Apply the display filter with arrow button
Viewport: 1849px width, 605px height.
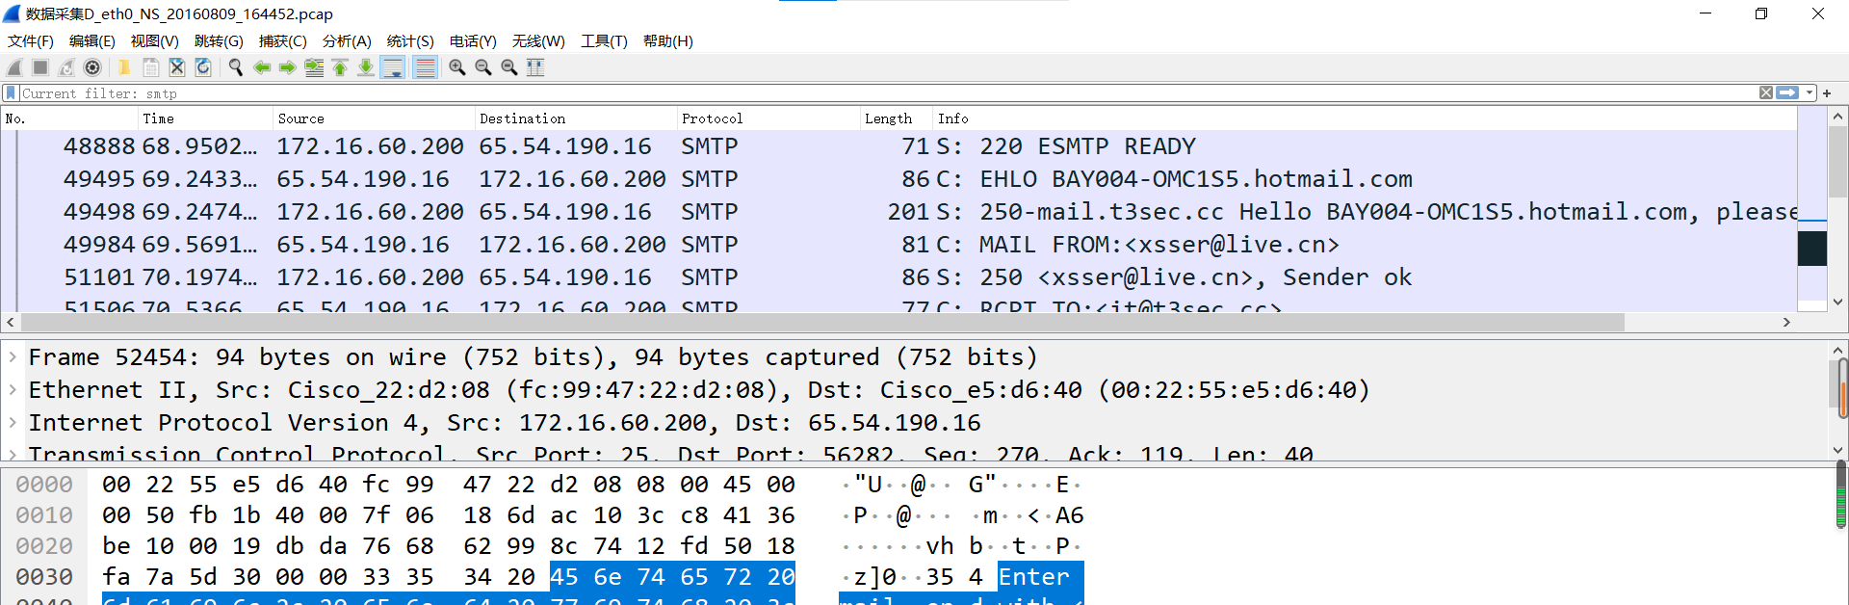(1787, 93)
